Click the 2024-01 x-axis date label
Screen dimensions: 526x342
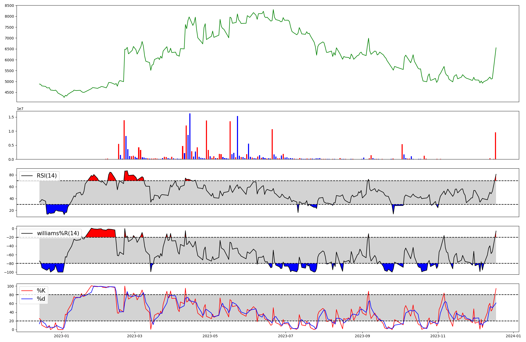(513, 336)
